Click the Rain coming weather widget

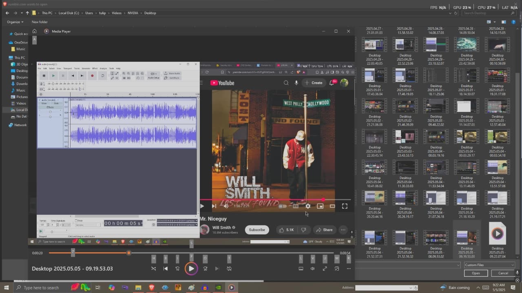[x=455, y=288]
